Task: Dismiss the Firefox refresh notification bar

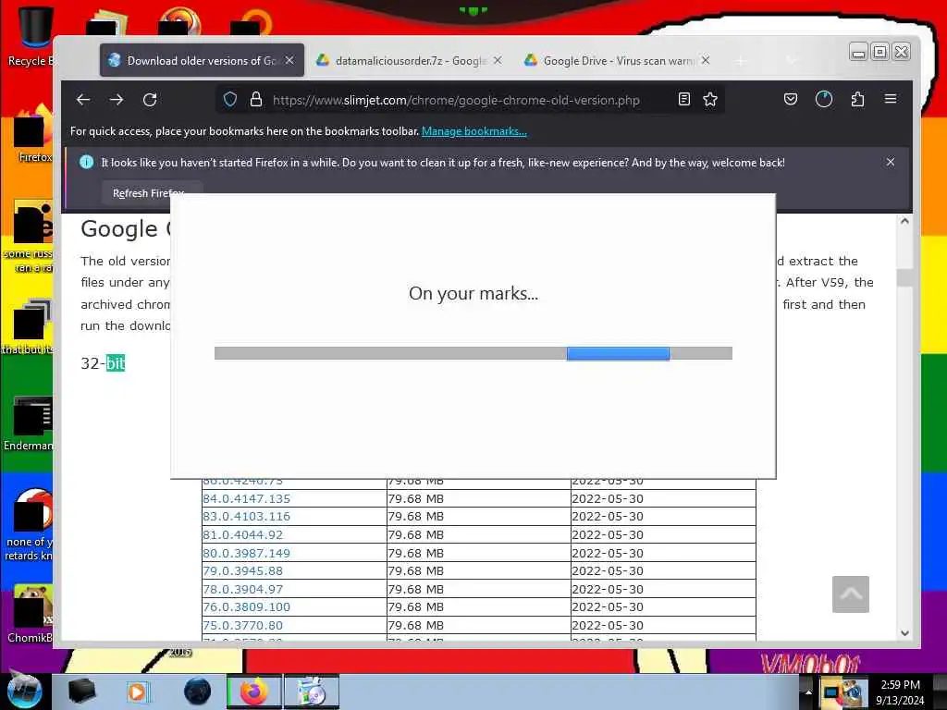Action: click(891, 162)
